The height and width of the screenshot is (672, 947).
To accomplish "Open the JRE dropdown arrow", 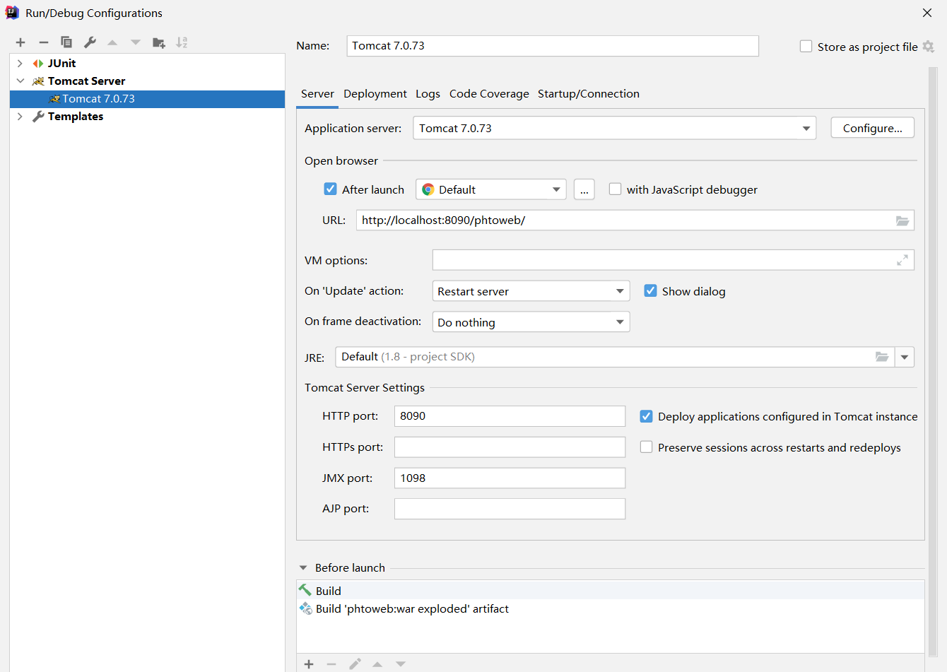I will pos(905,357).
